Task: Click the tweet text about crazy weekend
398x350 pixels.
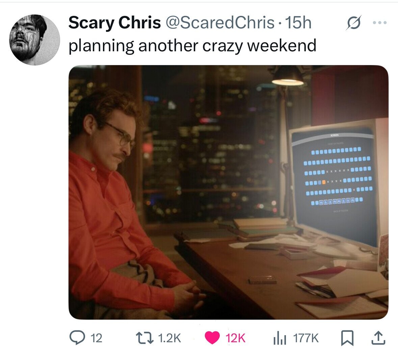Action: pyautogui.click(x=192, y=46)
